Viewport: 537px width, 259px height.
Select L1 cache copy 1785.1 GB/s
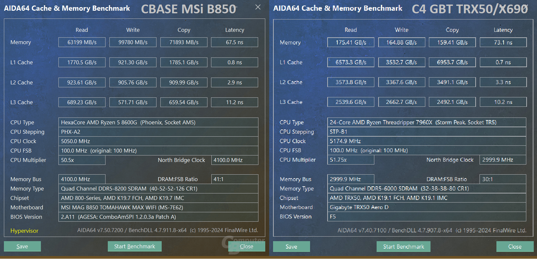pyautogui.click(x=184, y=62)
